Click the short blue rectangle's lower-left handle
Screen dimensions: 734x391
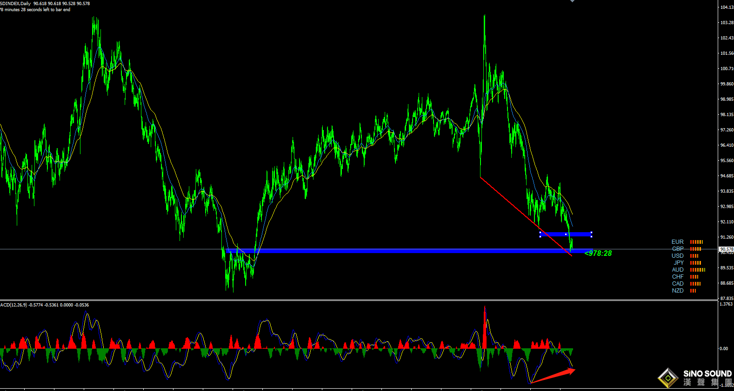click(x=540, y=236)
